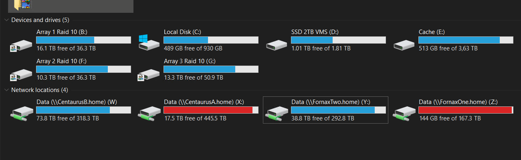The width and height of the screenshot is (521, 160).
Task: Select the Local Disk (C:) Windows drive icon
Action: [x=148, y=42]
